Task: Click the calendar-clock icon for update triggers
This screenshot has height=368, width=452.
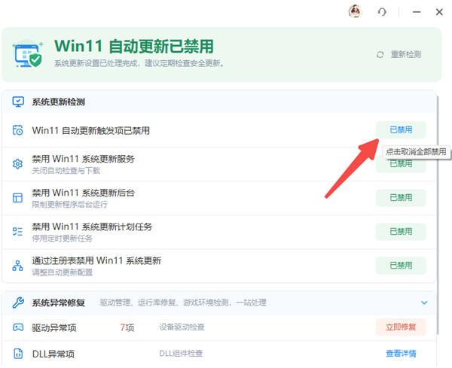Action: pos(17,130)
